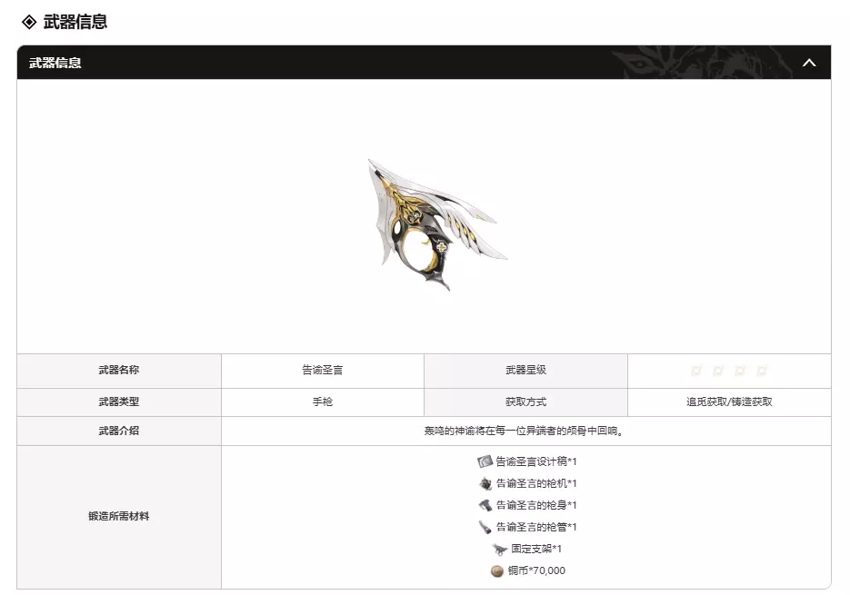Click the black 武器信息 panel header bar

point(424,63)
